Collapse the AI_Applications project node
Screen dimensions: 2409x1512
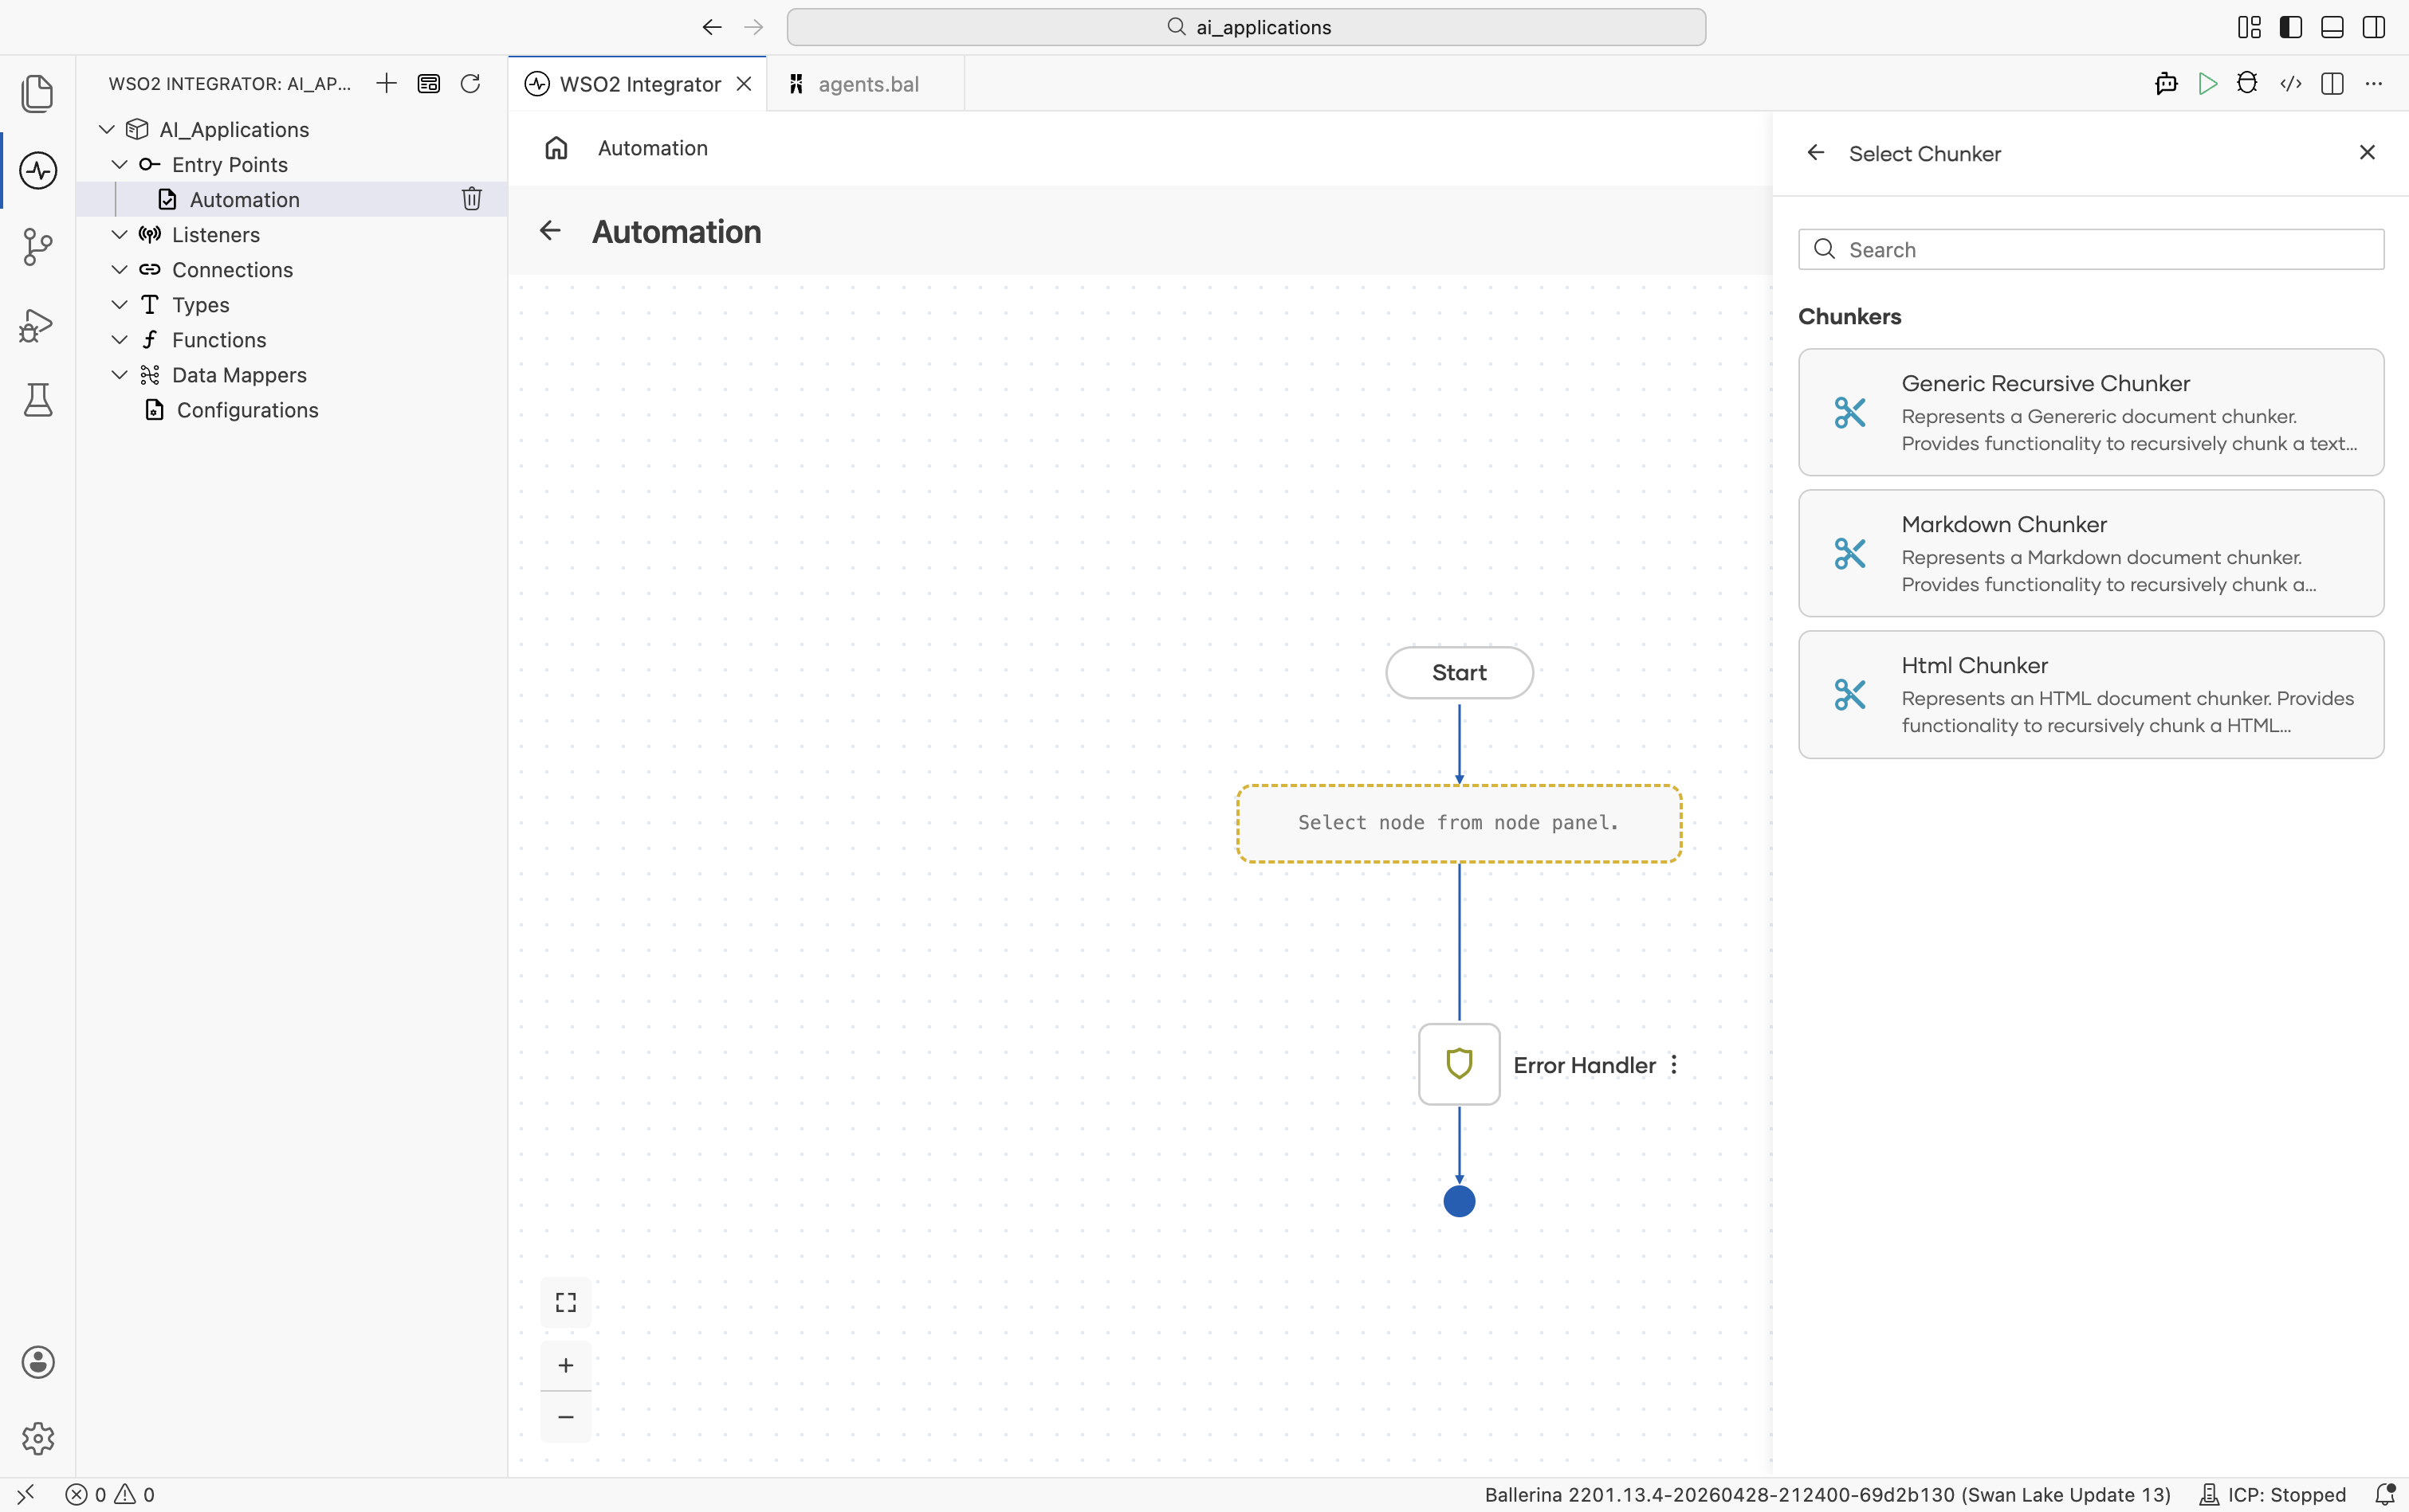point(107,129)
